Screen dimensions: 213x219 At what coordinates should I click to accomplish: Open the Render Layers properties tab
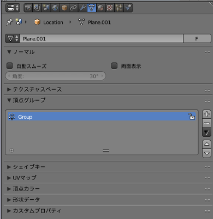37,8
